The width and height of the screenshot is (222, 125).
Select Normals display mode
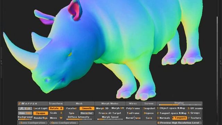point(163,118)
